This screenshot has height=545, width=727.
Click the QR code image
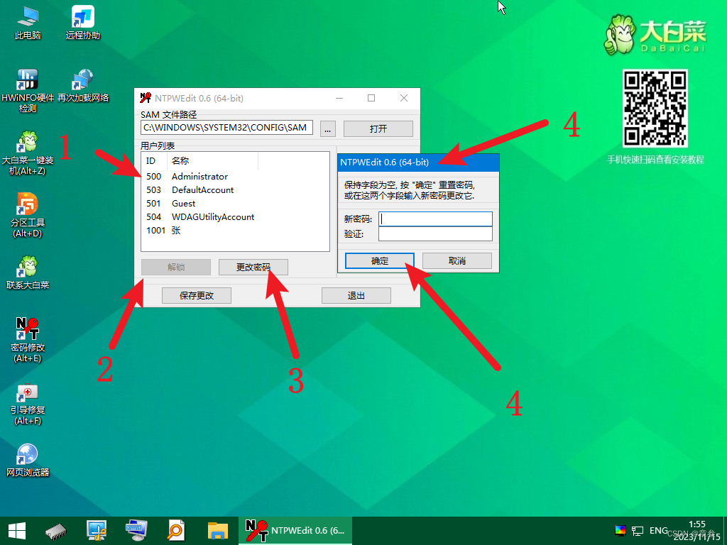(655, 109)
